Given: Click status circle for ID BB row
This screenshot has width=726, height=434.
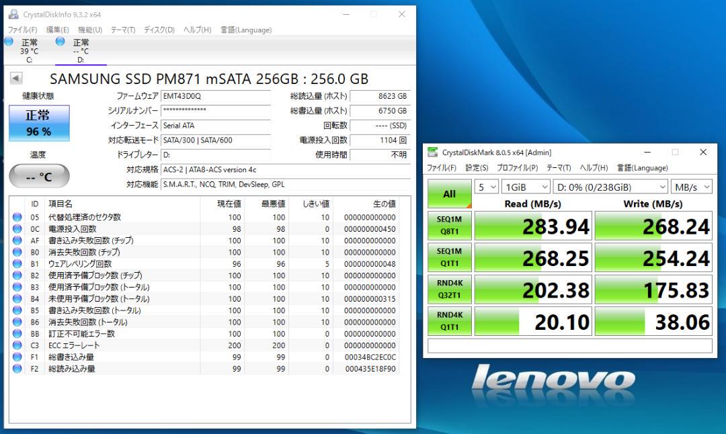Looking at the screenshot, I should coord(17,334).
